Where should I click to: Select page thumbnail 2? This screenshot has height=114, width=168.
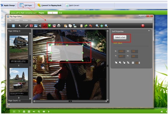(19, 82)
